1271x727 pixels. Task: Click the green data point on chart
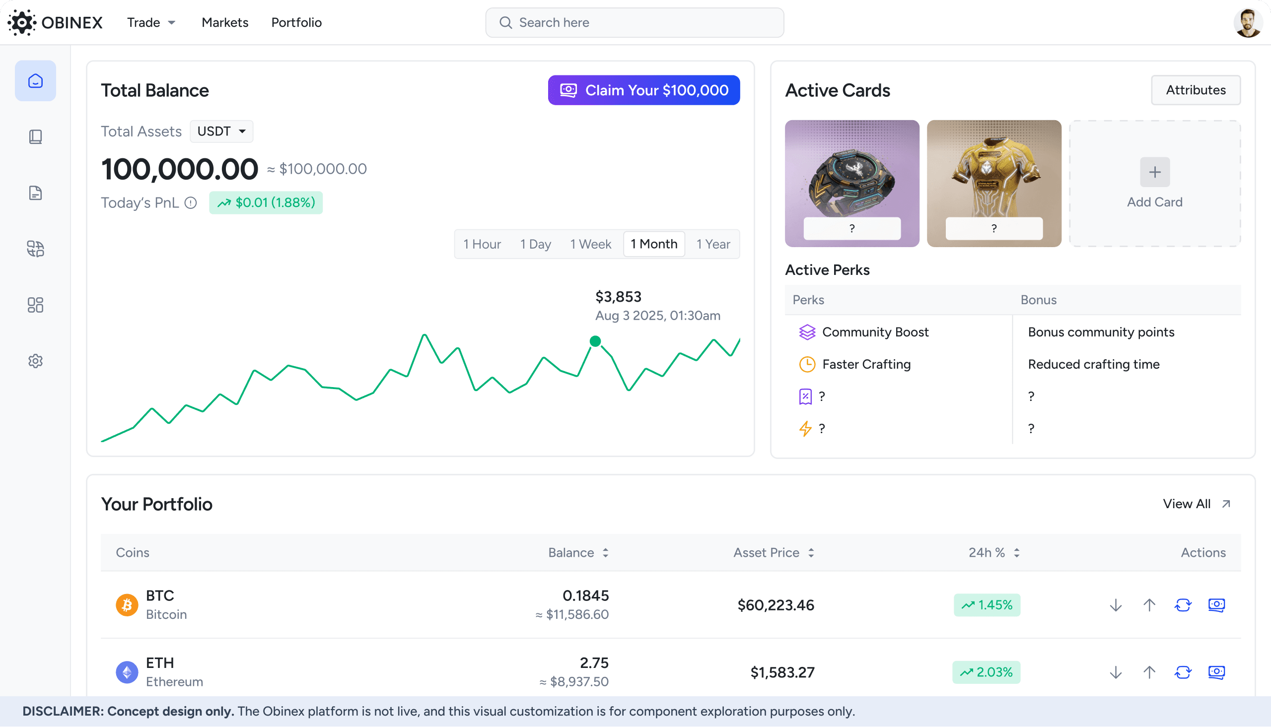595,341
